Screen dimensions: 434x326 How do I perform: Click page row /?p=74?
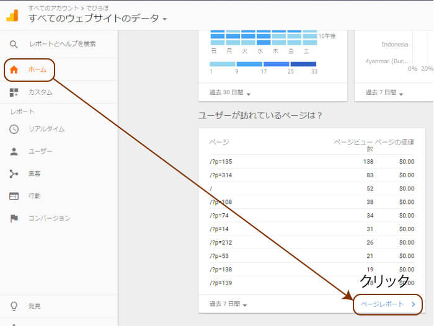click(x=312, y=216)
